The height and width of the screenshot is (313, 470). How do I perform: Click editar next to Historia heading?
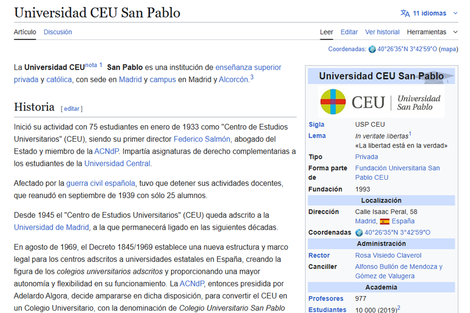coord(71,109)
